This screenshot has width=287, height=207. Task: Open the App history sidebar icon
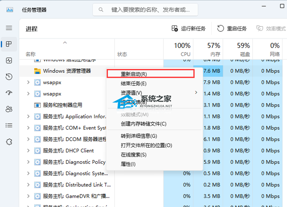[9, 76]
